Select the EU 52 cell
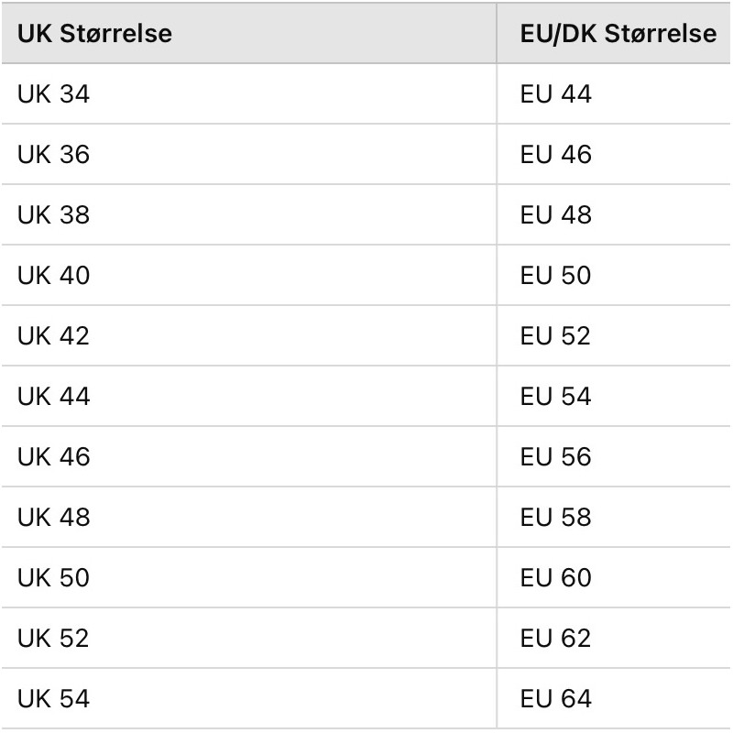 [614, 335]
